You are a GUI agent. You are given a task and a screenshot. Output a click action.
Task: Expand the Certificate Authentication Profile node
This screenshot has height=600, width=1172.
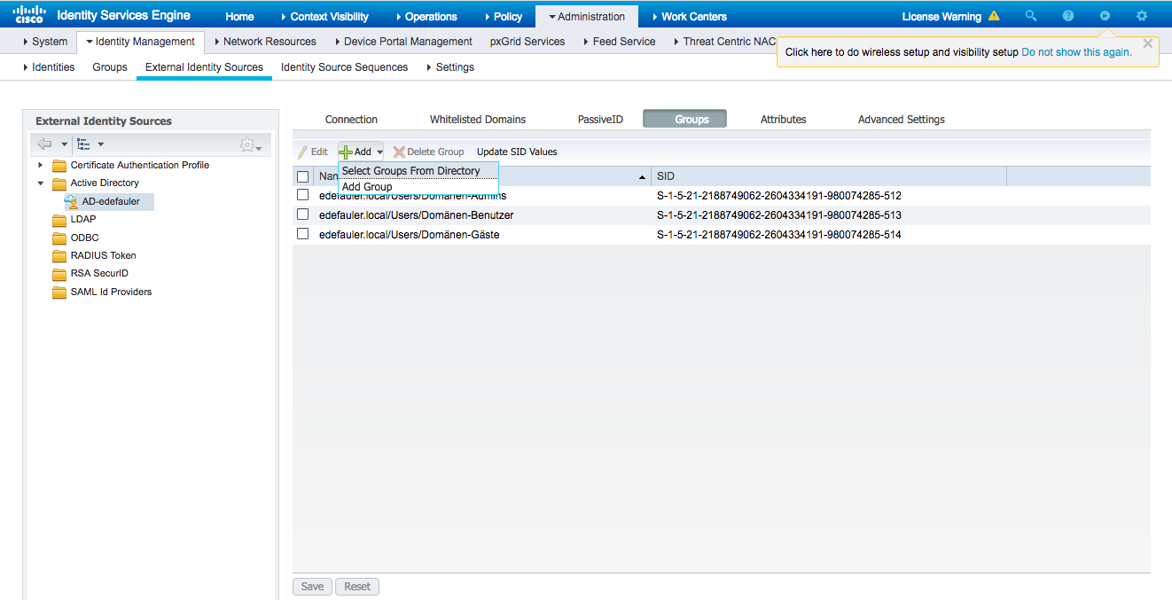[x=40, y=165]
